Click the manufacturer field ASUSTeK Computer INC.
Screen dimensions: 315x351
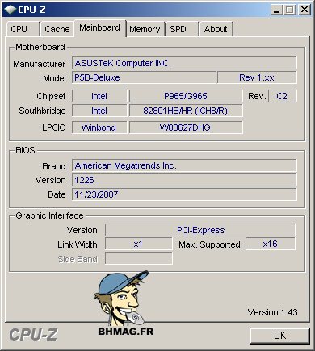pos(184,63)
